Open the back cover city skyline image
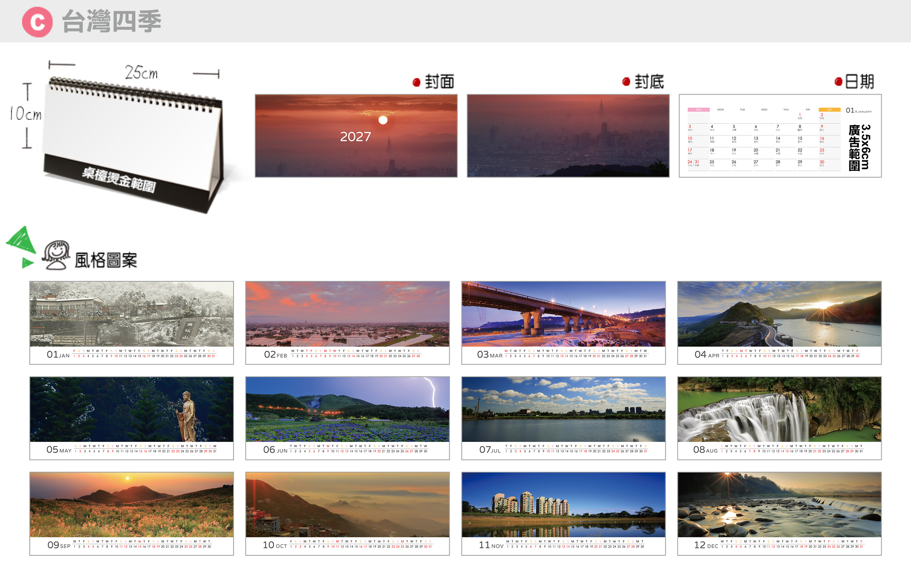Screen dimensions: 911x581 [x=568, y=136]
